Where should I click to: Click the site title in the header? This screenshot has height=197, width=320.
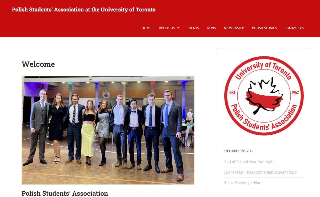[84, 10]
